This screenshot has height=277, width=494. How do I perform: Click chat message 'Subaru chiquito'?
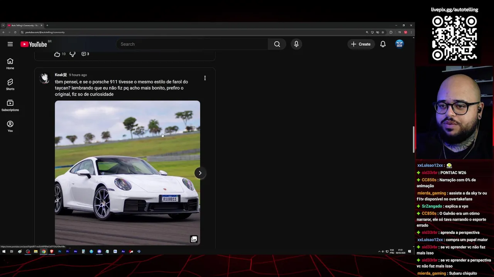coord(462,274)
